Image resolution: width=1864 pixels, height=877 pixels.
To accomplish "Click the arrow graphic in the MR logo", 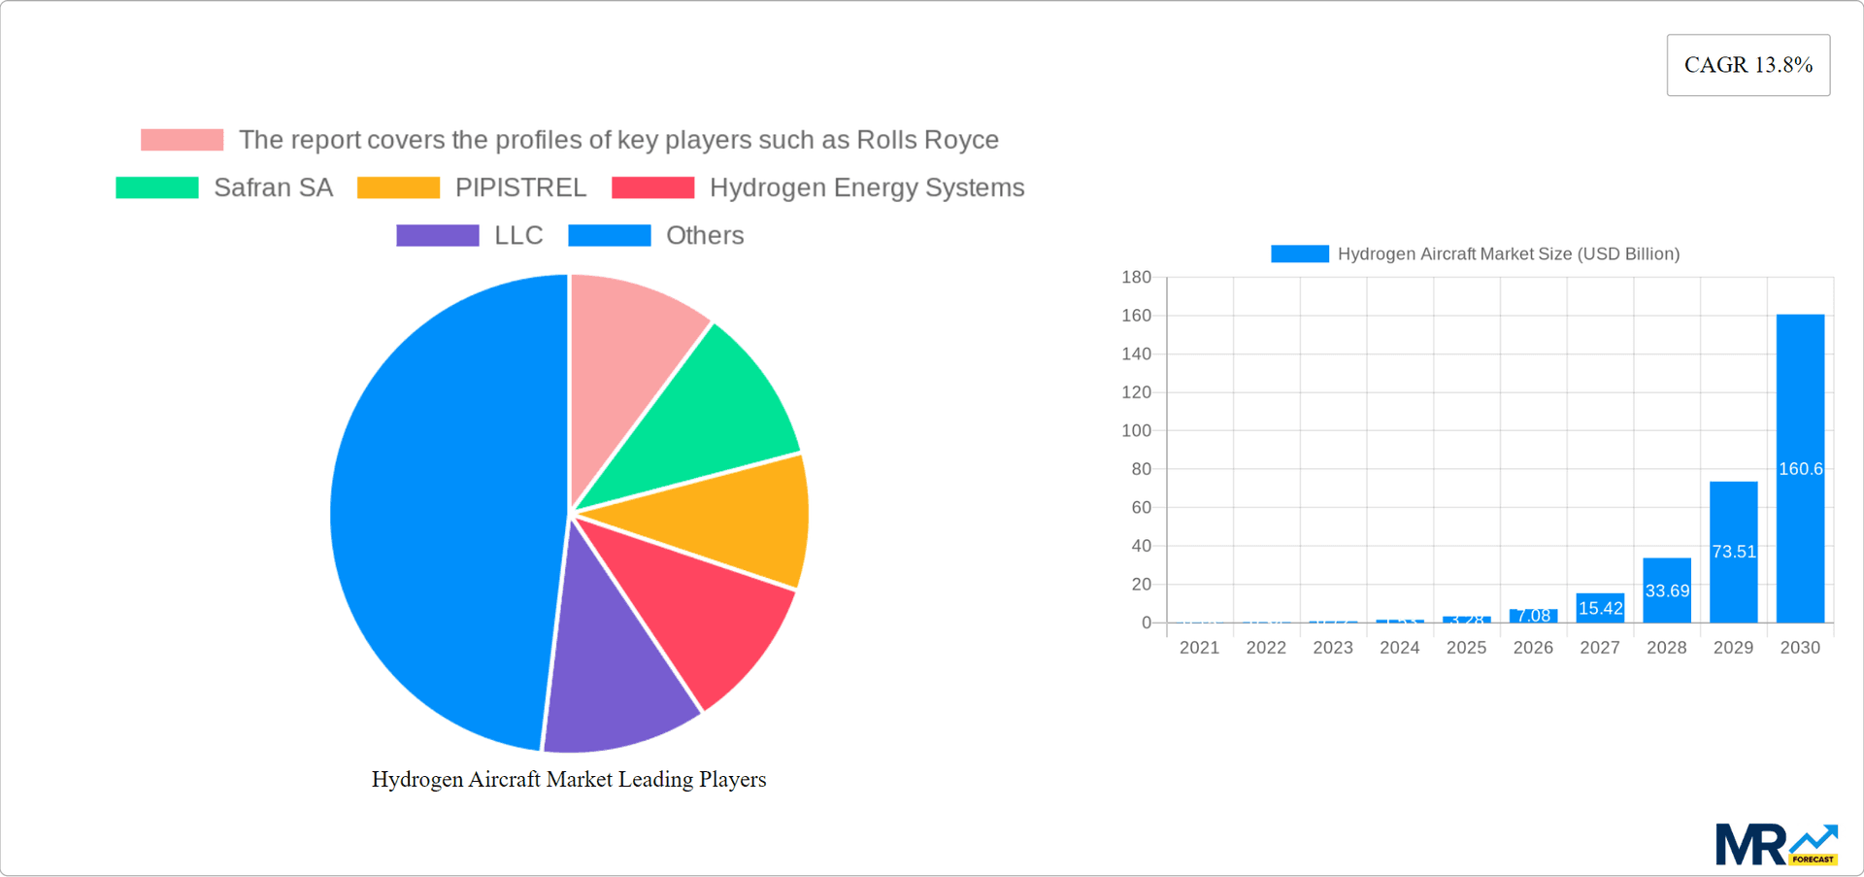I will [x=1814, y=837].
